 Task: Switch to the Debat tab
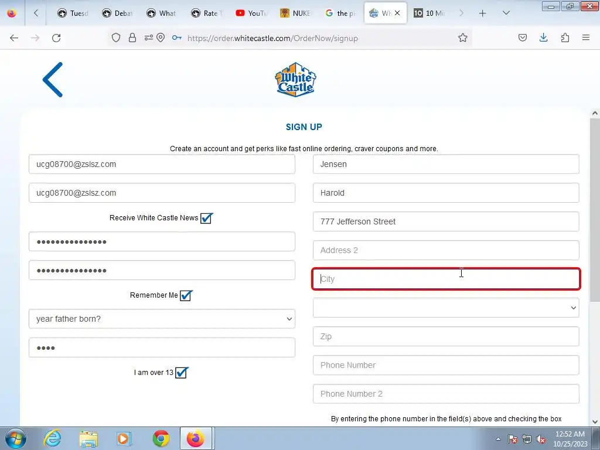tap(117, 13)
